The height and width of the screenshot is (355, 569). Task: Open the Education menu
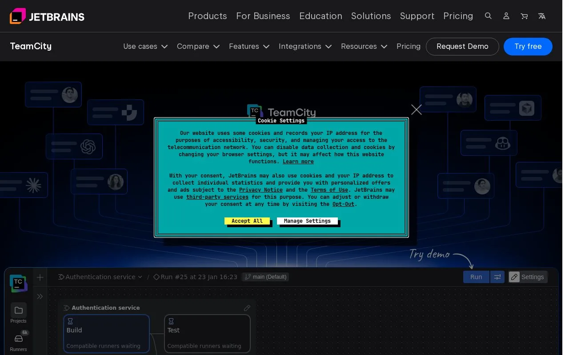pos(321,16)
